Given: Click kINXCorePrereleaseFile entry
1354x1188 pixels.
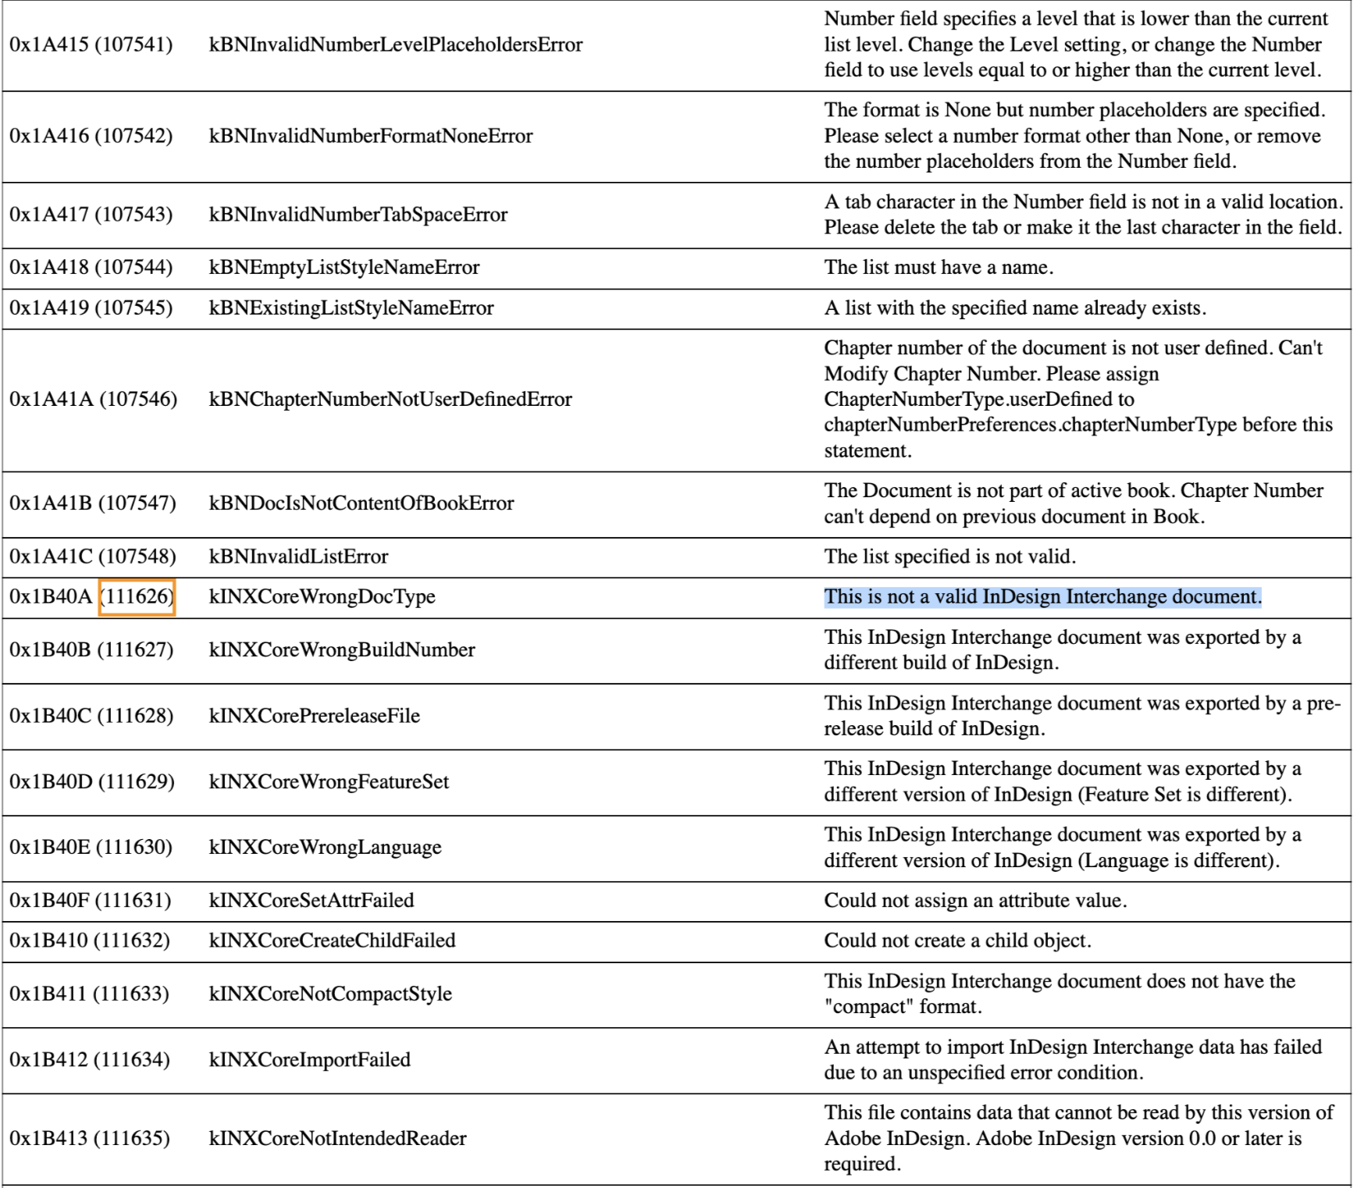Looking at the screenshot, I should (314, 716).
